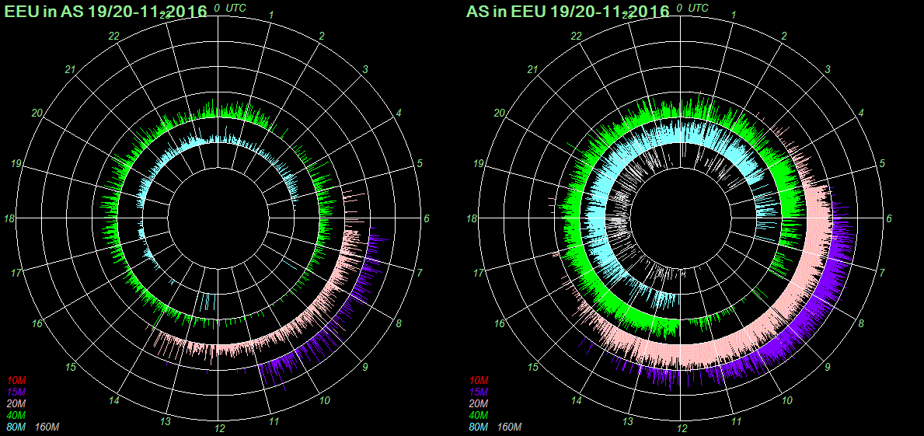Click the 20M legend label in right chart
This screenshot has height=436, width=924.
[478, 404]
